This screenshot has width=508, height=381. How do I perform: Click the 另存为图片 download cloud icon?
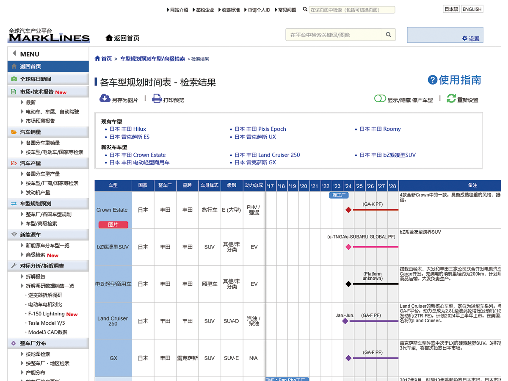pos(105,99)
